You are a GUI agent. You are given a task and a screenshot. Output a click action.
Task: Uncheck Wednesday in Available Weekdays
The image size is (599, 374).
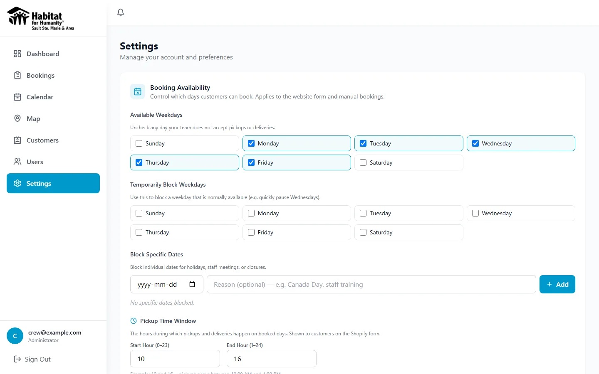pos(475,143)
